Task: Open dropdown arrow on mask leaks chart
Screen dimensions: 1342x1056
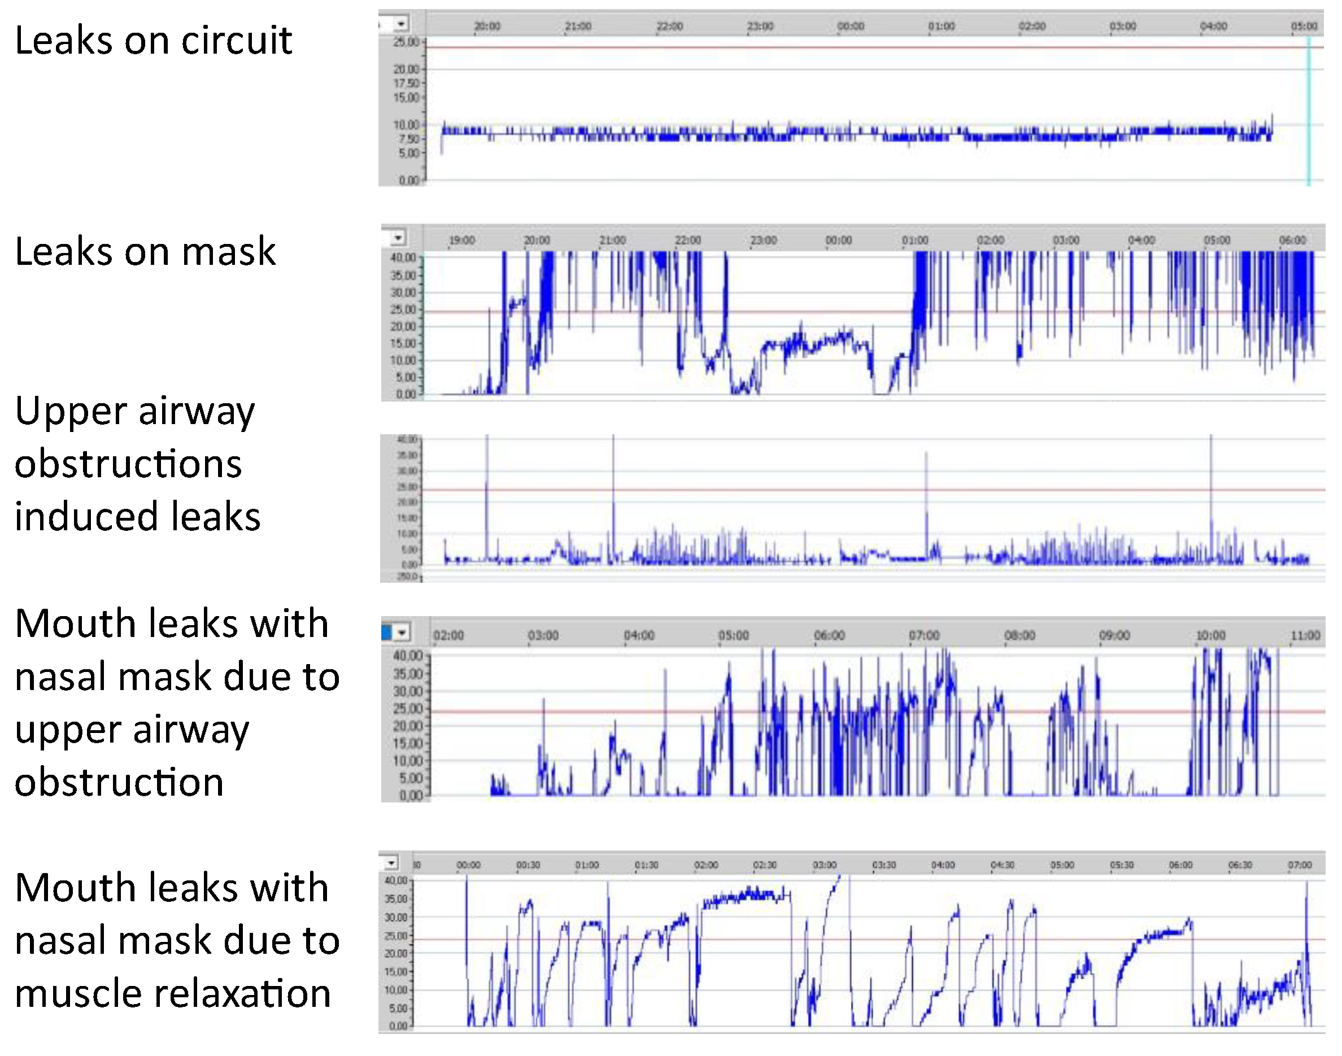Action: tap(398, 238)
